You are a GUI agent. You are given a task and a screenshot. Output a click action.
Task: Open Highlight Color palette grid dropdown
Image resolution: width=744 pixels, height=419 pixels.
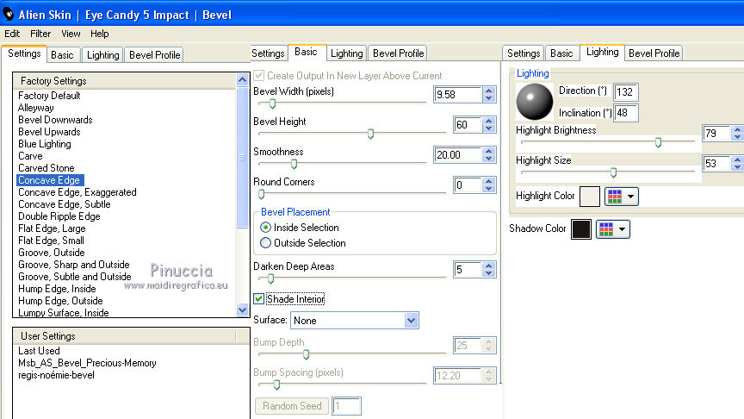[622, 197]
